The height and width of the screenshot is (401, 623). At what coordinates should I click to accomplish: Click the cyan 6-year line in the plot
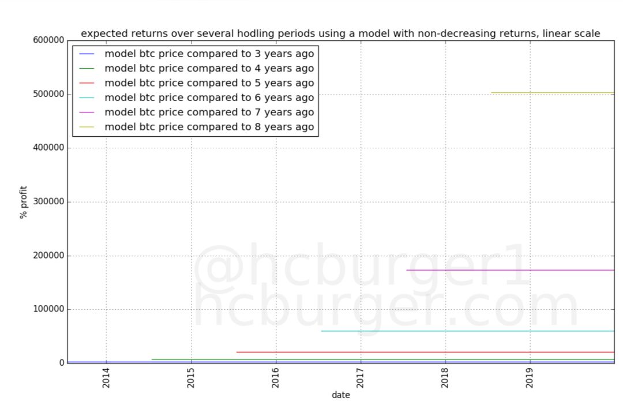(467, 331)
